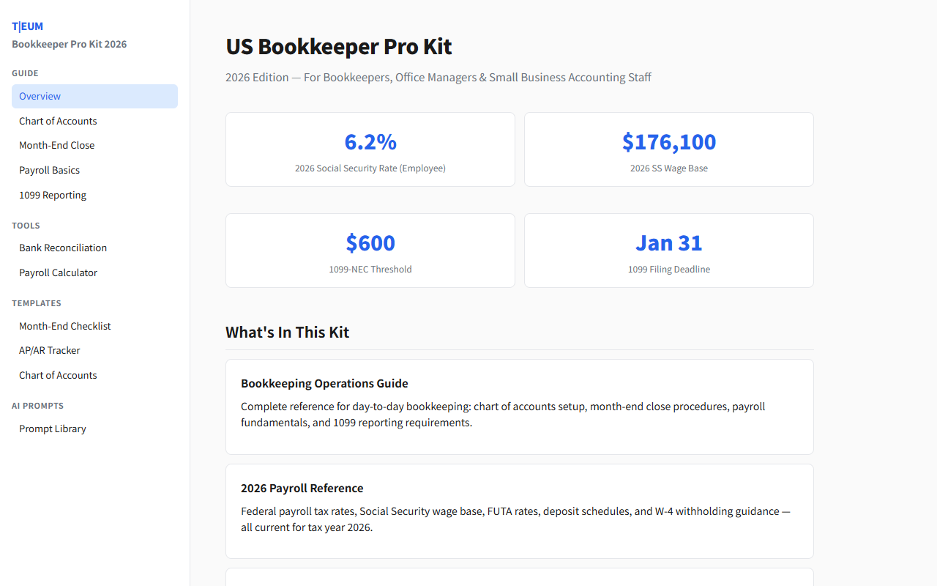Launch the Payroll Calculator

pyautogui.click(x=58, y=272)
